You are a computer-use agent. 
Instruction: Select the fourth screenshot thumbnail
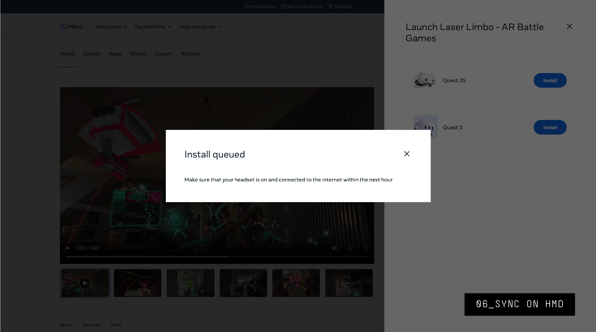pos(243,283)
